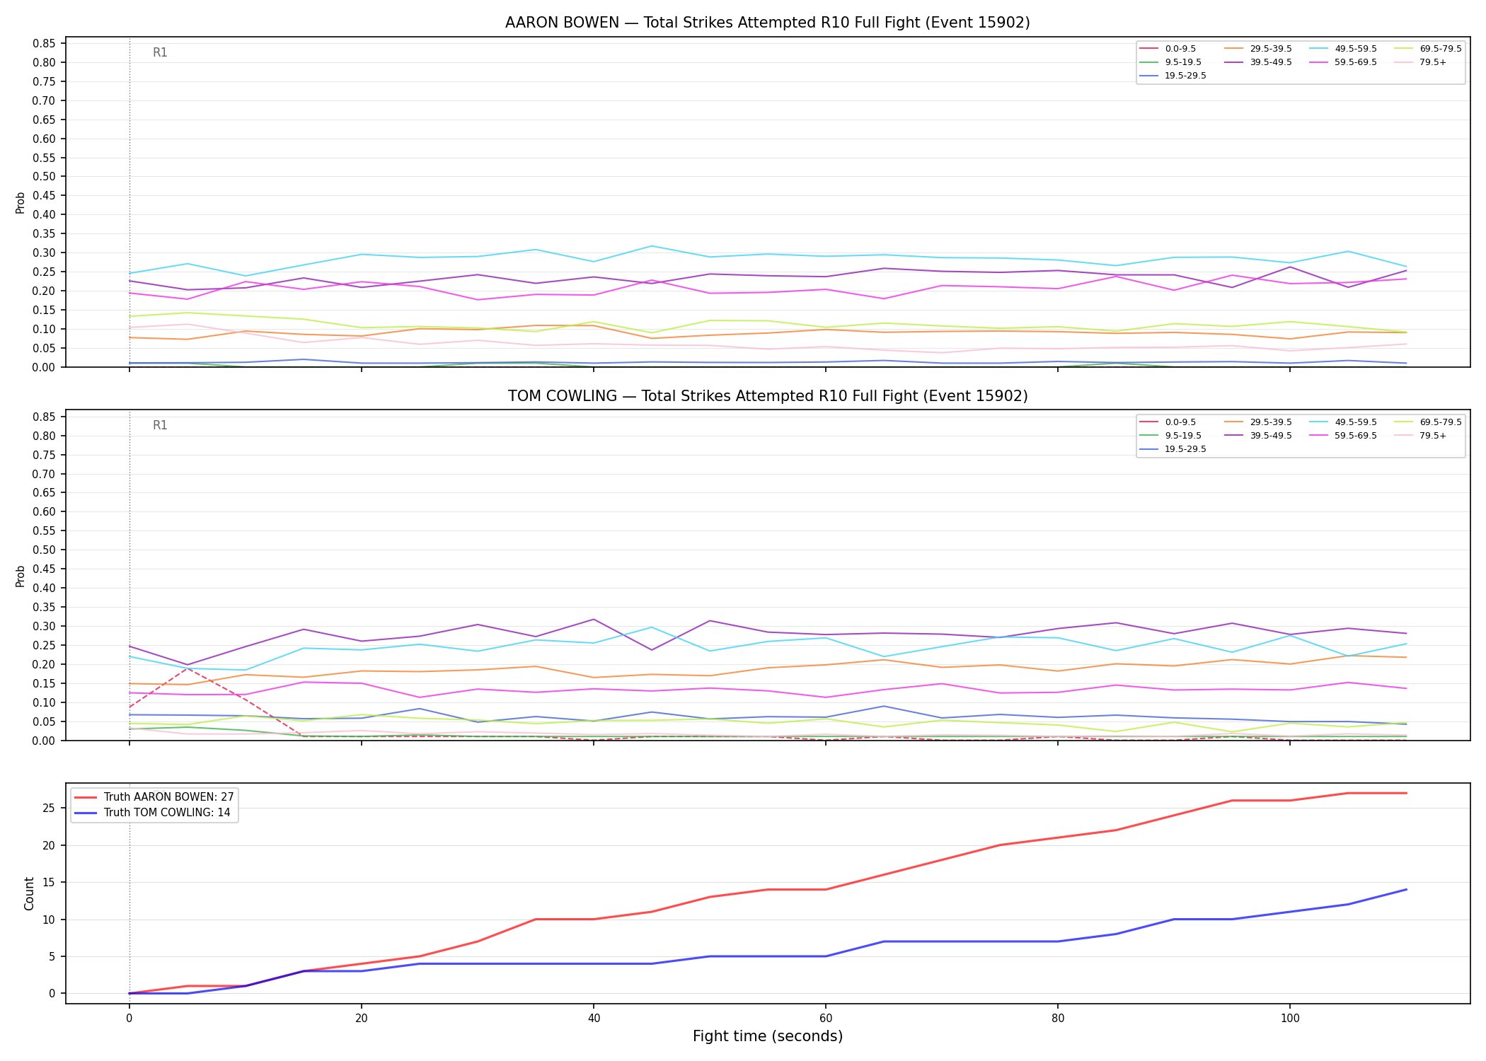Click the AARON BOWEN Total Strikes Attempted chart title
Screen dimensions: 1486x1061
[767, 23]
